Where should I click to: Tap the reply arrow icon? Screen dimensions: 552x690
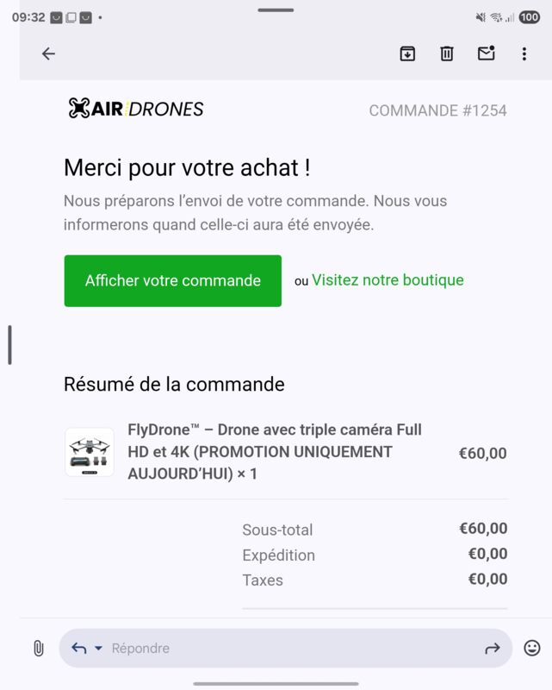pos(78,648)
